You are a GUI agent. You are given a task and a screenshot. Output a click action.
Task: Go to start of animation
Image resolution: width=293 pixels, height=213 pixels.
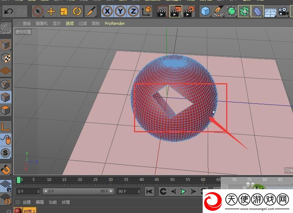coord(150,191)
